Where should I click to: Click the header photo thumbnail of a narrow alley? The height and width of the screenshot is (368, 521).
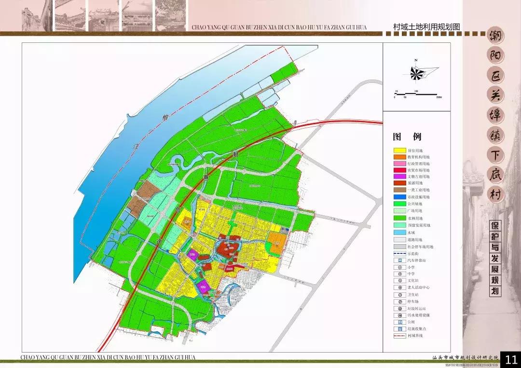37,15
